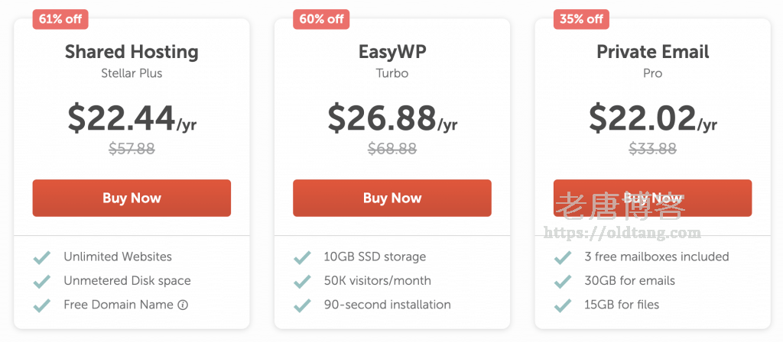Click the checkmark beside Free Domain Name

[x=42, y=305]
